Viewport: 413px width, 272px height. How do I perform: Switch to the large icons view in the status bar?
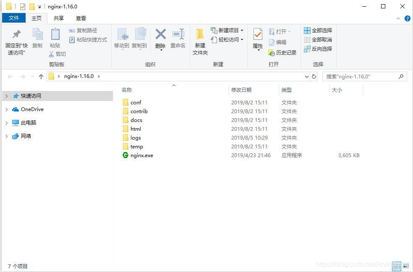pyautogui.click(x=406, y=266)
